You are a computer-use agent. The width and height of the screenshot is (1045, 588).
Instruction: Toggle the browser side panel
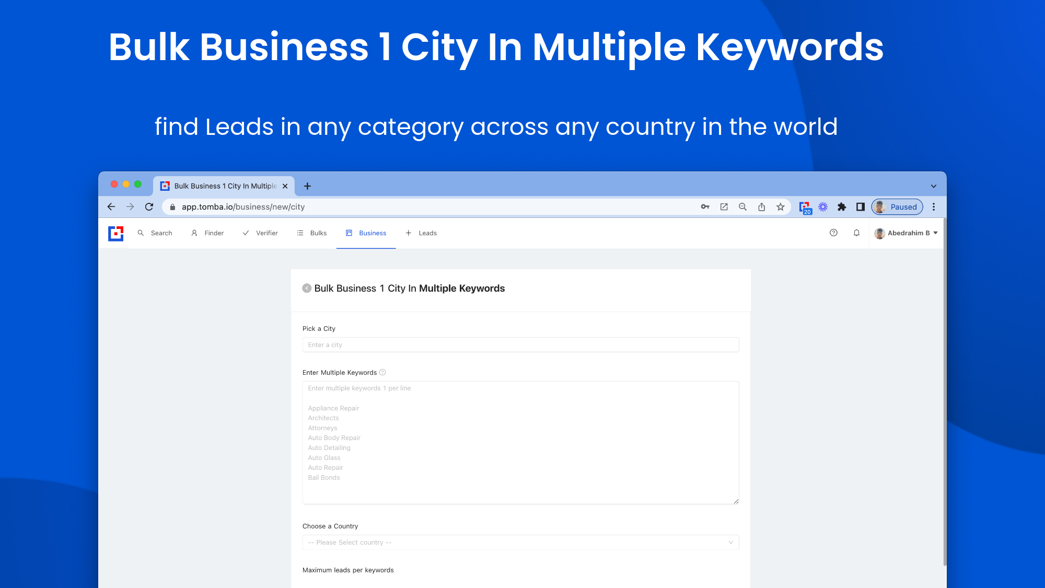click(861, 207)
